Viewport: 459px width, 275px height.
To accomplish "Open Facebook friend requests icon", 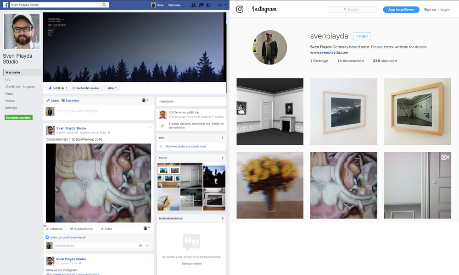I will [x=194, y=5].
